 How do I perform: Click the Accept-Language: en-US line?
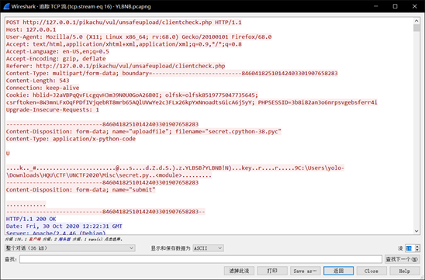click(57, 51)
